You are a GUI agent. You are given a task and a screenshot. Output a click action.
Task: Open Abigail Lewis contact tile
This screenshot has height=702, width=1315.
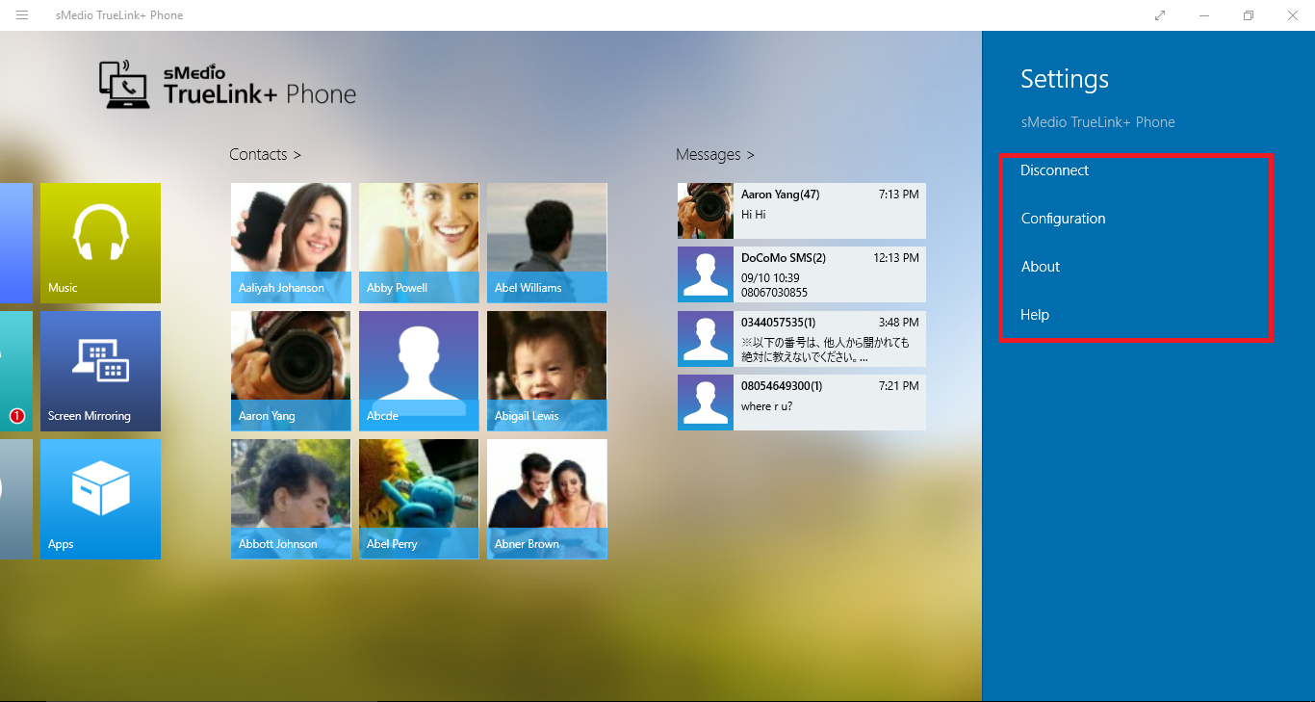click(x=547, y=371)
